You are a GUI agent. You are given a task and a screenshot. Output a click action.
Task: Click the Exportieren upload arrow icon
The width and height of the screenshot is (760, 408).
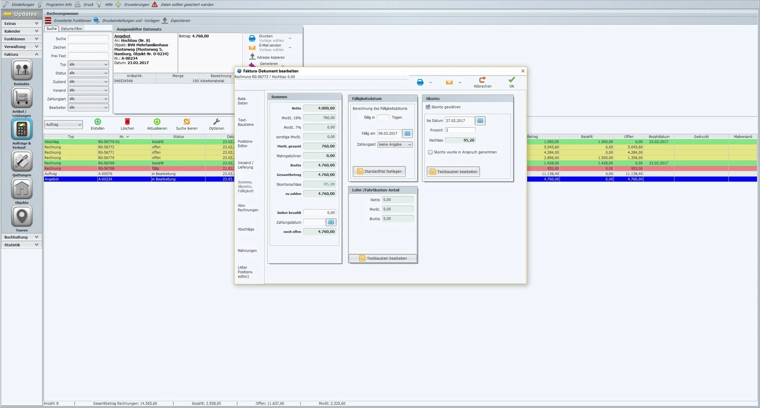coord(165,20)
